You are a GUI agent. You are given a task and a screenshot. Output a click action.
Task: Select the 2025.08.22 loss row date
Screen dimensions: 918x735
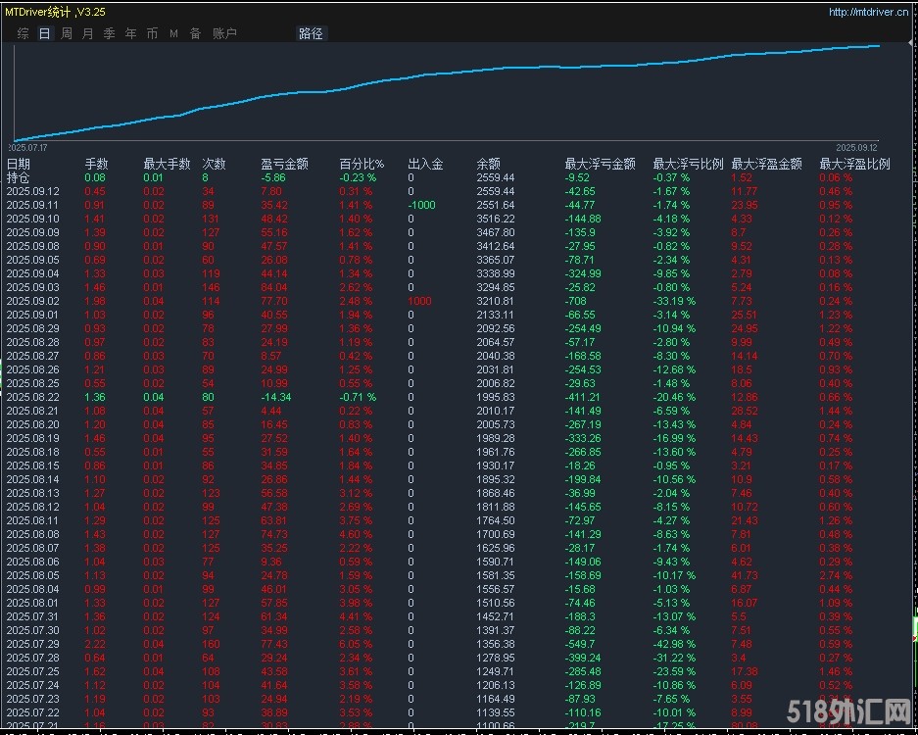tap(32, 397)
